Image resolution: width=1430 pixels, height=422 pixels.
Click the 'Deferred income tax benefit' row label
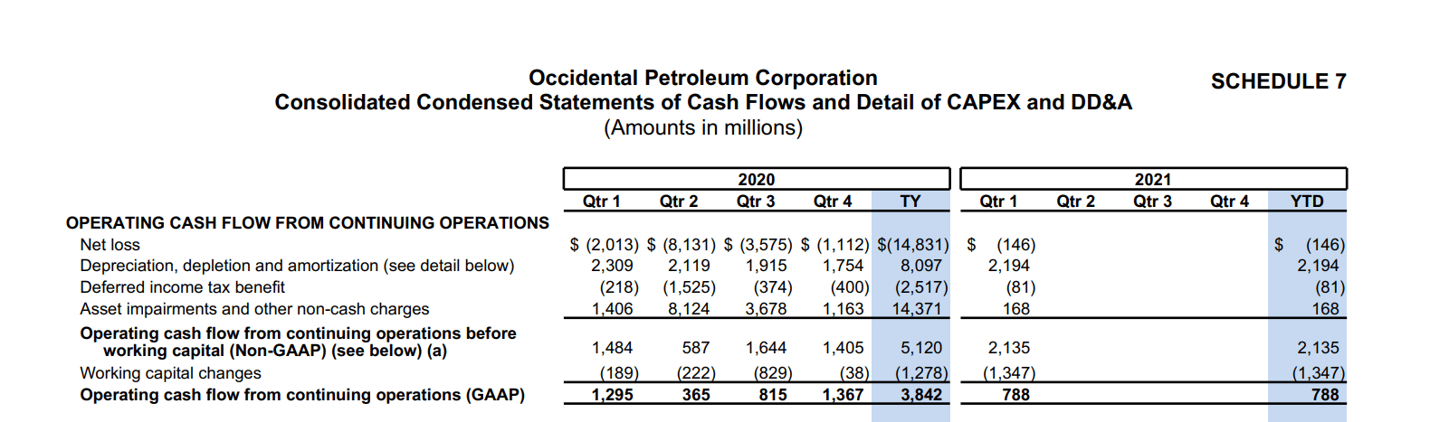[183, 287]
